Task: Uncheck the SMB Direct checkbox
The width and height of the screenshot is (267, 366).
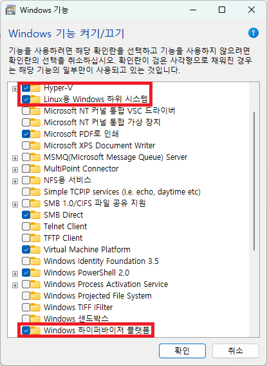Action: pos(26,215)
